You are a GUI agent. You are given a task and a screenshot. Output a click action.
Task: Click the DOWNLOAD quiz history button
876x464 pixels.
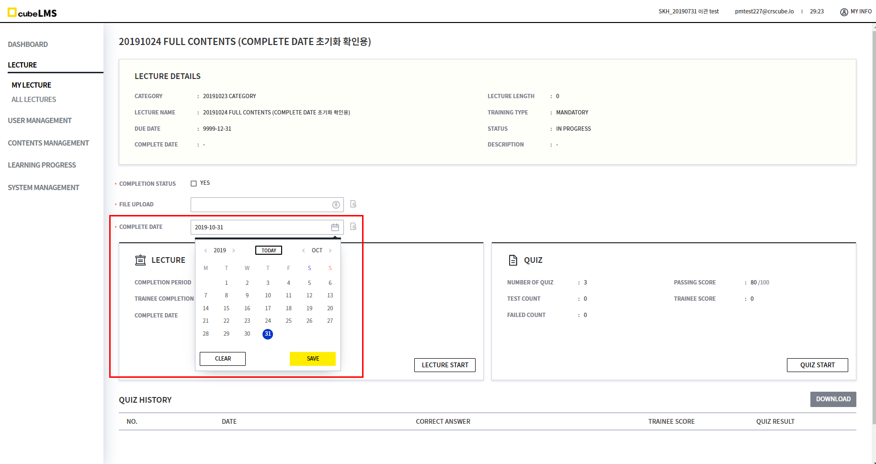tap(833, 399)
